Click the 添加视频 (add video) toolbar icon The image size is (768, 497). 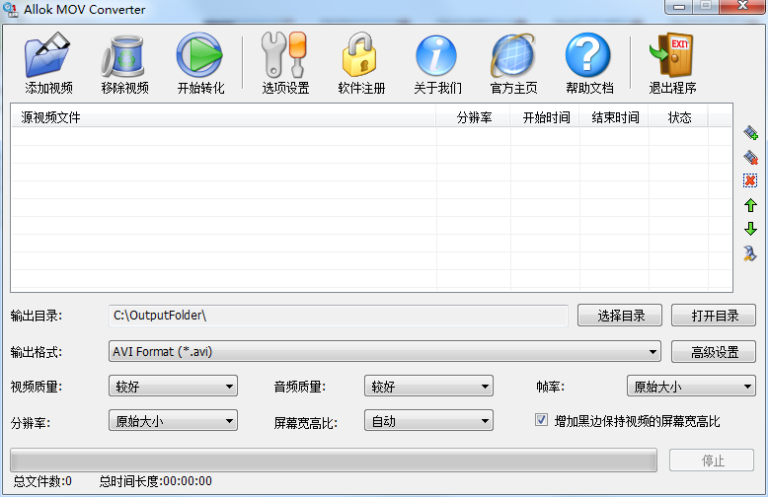pyautogui.click(x=47, y=55)
